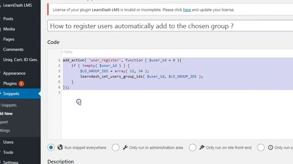Image resolution: width=293 pixels, height=164 pixels.
Task: Open the Import submenu item
Action: [4, 122]
